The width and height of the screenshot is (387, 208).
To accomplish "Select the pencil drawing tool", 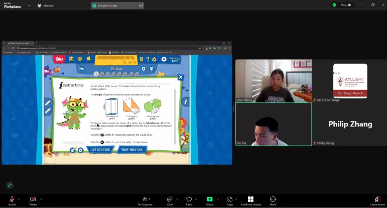I will [x=48, y=103].
